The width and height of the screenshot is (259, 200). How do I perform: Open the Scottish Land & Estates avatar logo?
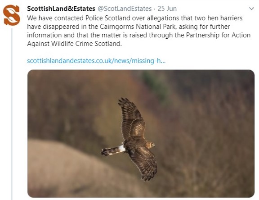tap(12, 15)
